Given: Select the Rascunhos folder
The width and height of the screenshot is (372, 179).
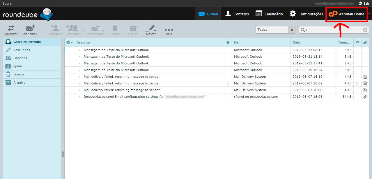Looking at the screenshot, I should [22, 50].
